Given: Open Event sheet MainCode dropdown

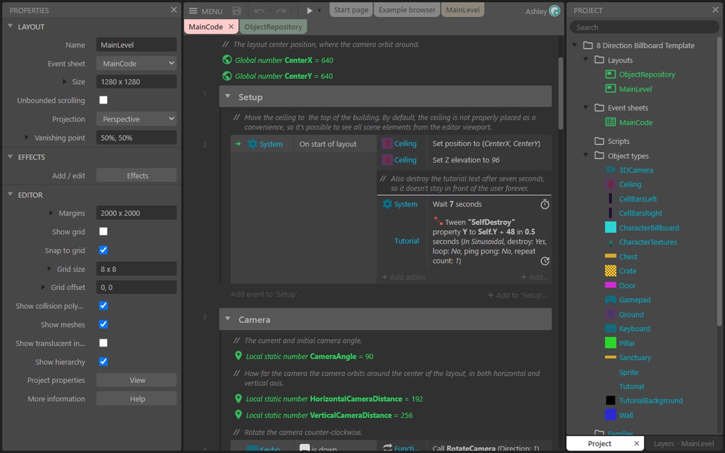Looking at the screenshot, I should tap(136, 63).
